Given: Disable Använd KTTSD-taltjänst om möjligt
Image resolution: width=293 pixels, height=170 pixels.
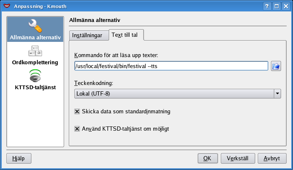Looking at the screenshot, I should tap(77, 129).
